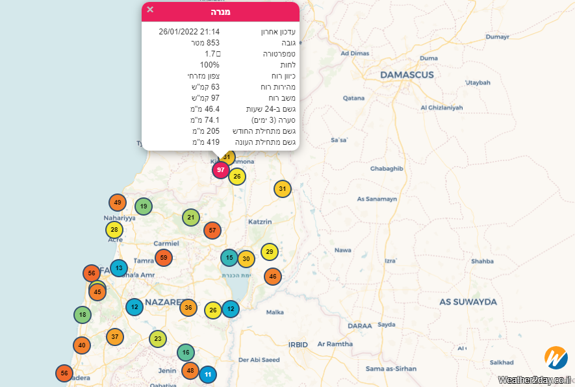Select the blue 11 station marker
The image size is (575, 387).
tap(208, 375)
